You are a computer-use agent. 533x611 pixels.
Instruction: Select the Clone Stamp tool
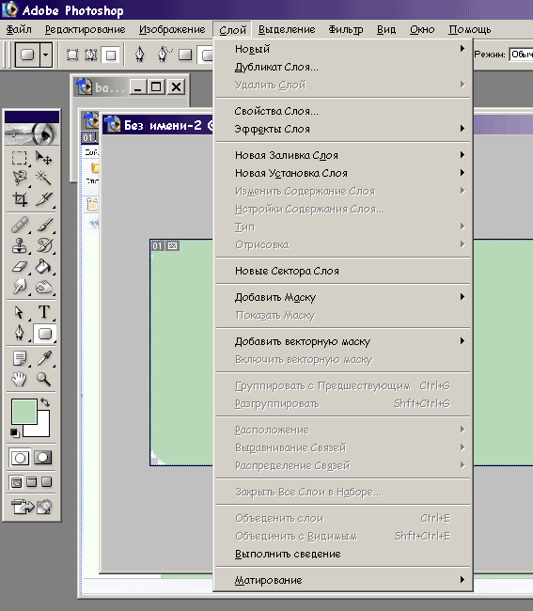[x=19, y=245]
